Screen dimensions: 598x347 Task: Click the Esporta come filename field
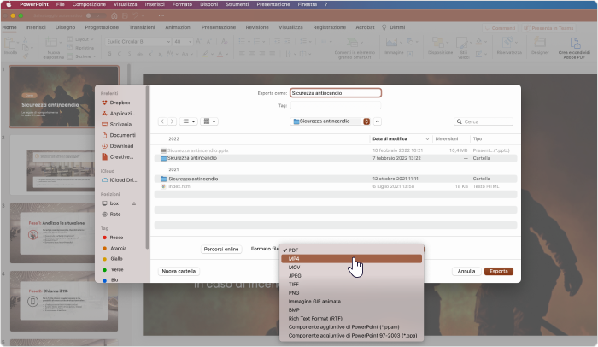click(x=335, y=93)
